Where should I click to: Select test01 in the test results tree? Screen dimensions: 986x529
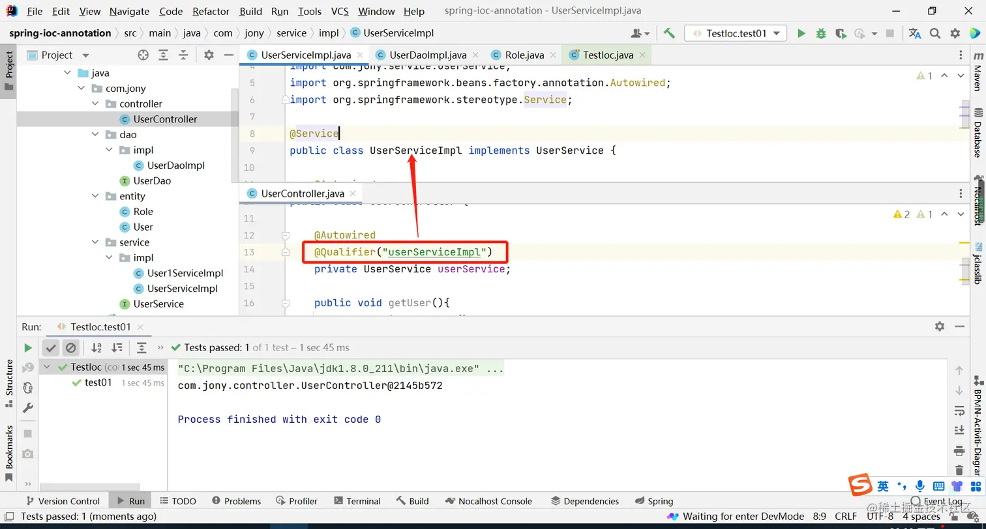click(x=98, y=382)
